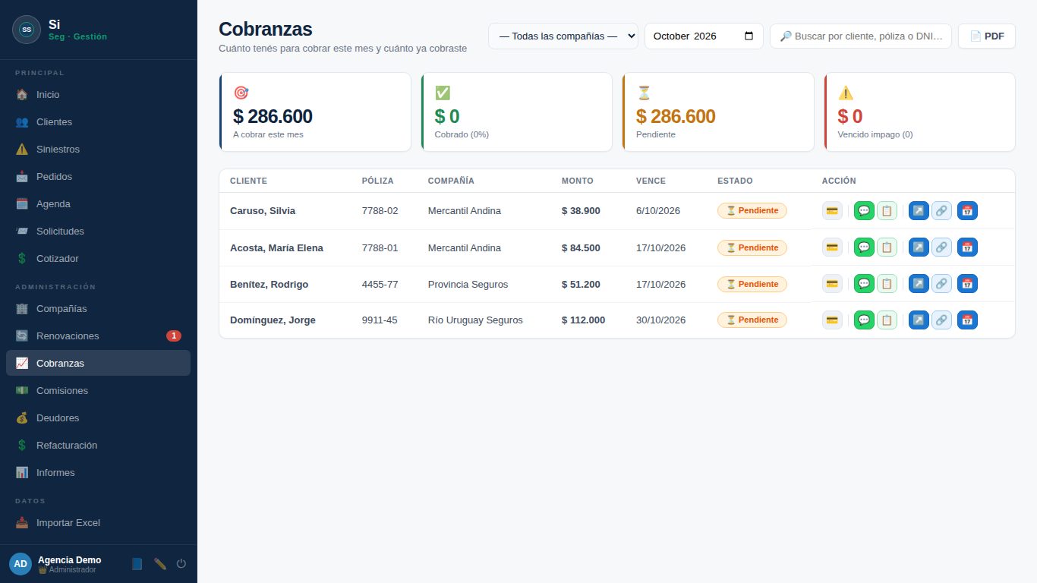Click the 'Vencido impago (0)' summary card
The image size is (1037, 583).
[920, 112]
